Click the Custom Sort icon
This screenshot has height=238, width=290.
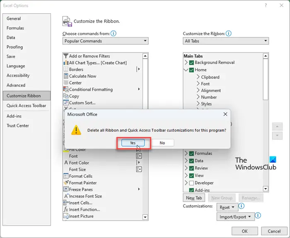[x=66, y=103]
